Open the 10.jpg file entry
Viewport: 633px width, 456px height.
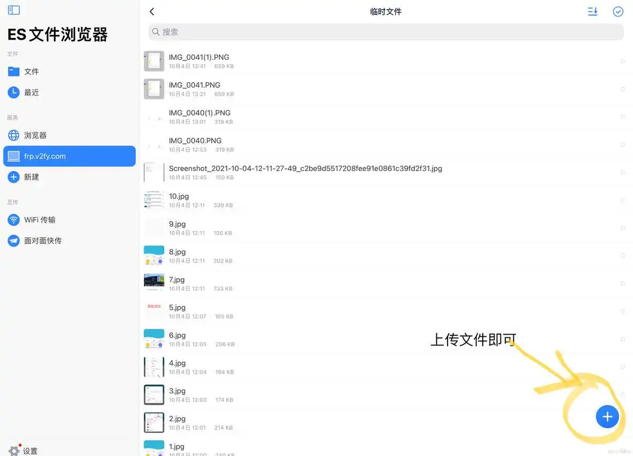(179, 196)
